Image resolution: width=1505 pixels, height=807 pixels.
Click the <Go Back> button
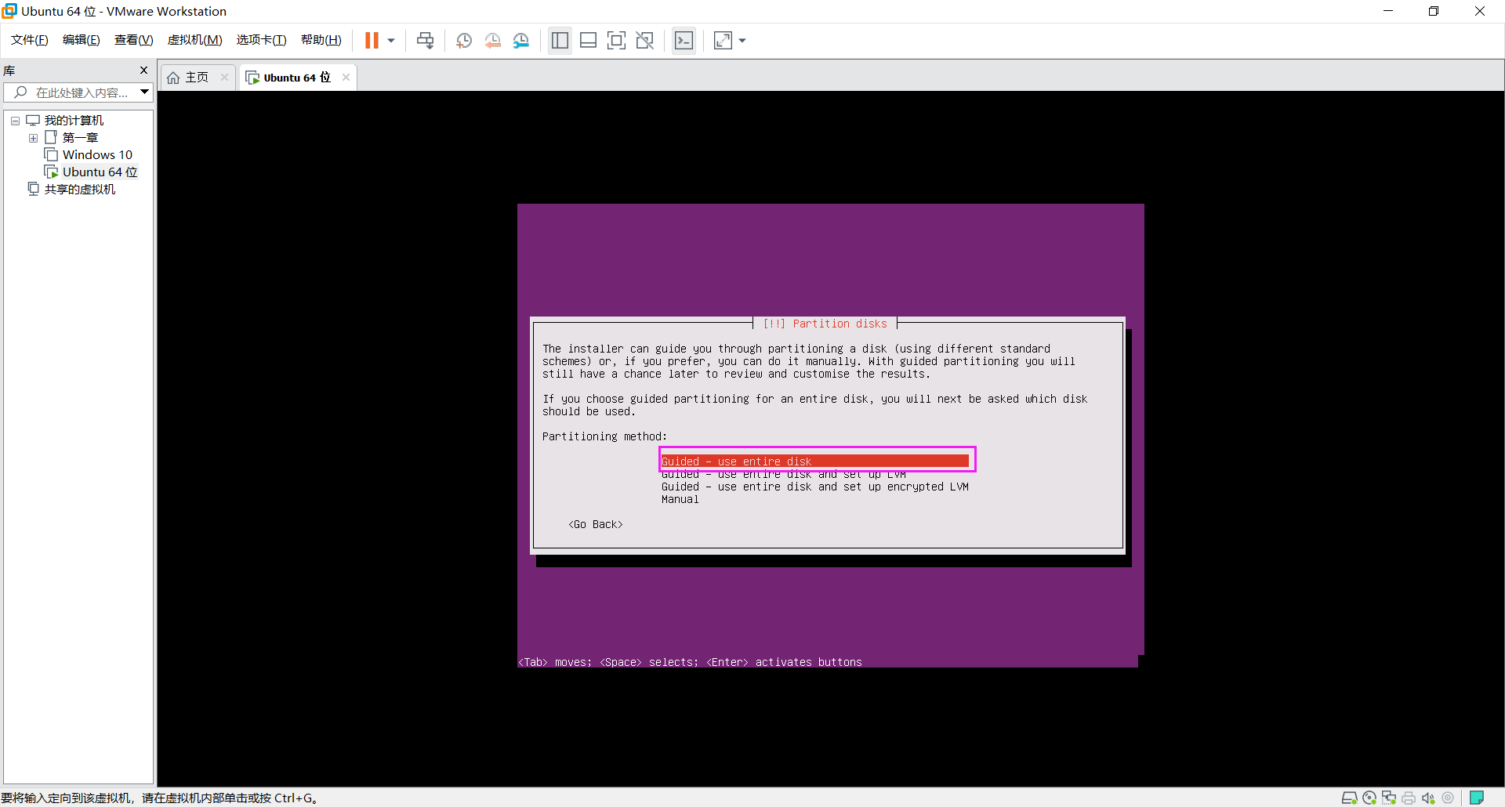[x=596, y=524]
